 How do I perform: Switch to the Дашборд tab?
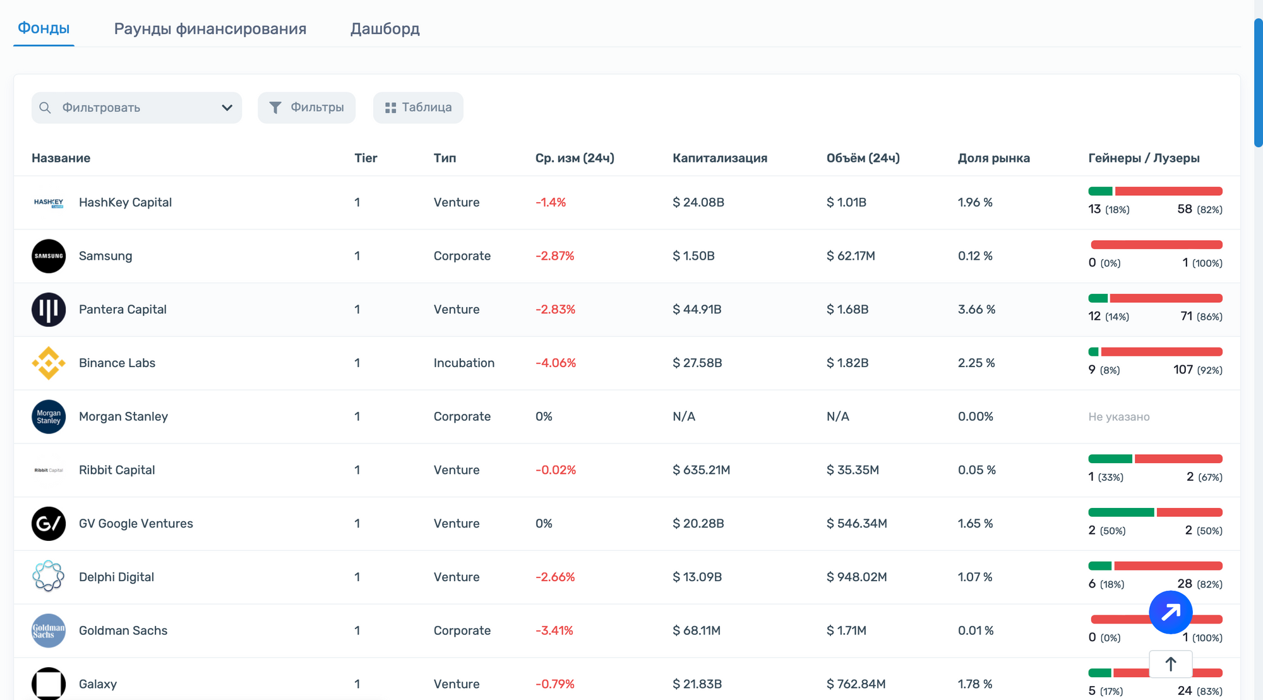click(x=385, y=28)
